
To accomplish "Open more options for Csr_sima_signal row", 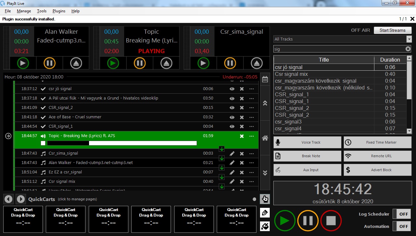I will [252, 153].
